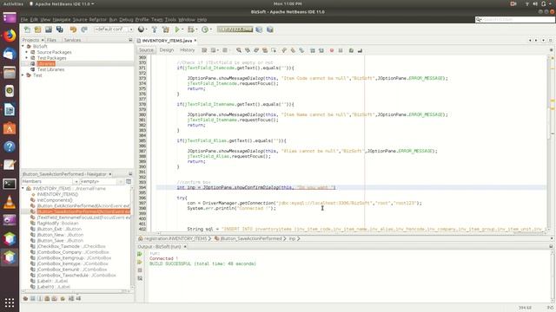This screenshot has width=556, height=312.
Task: Click the rerun green arrow in the Output panel
Action: pos(140,254)
